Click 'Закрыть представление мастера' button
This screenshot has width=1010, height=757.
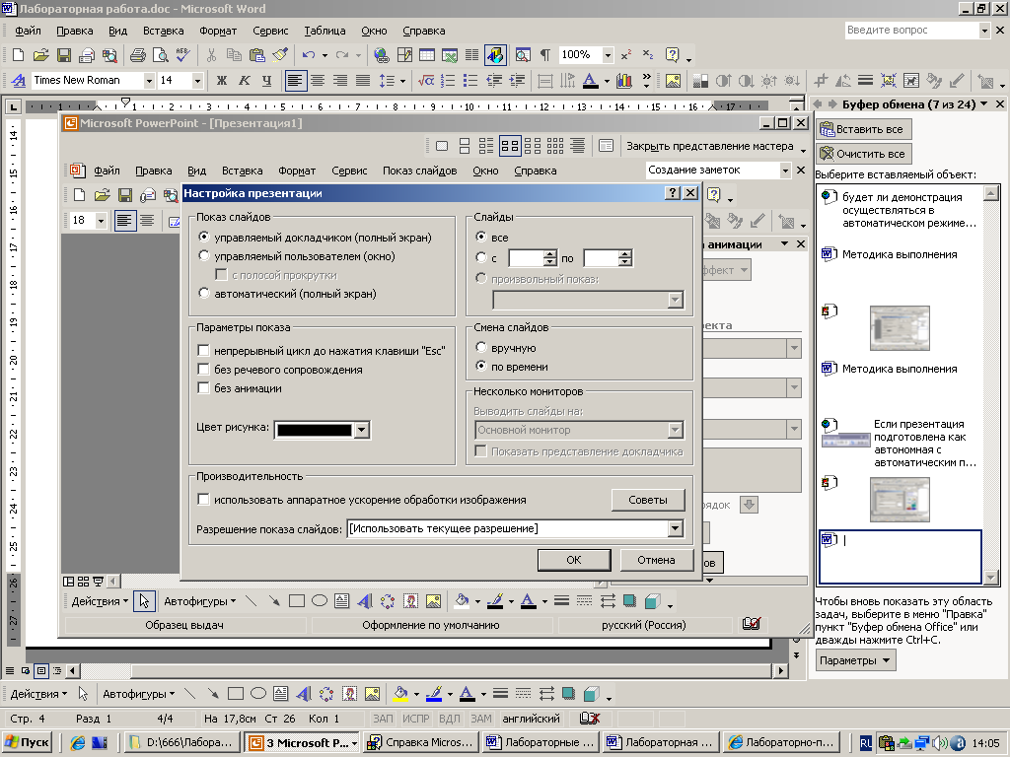tap(710, 146)
